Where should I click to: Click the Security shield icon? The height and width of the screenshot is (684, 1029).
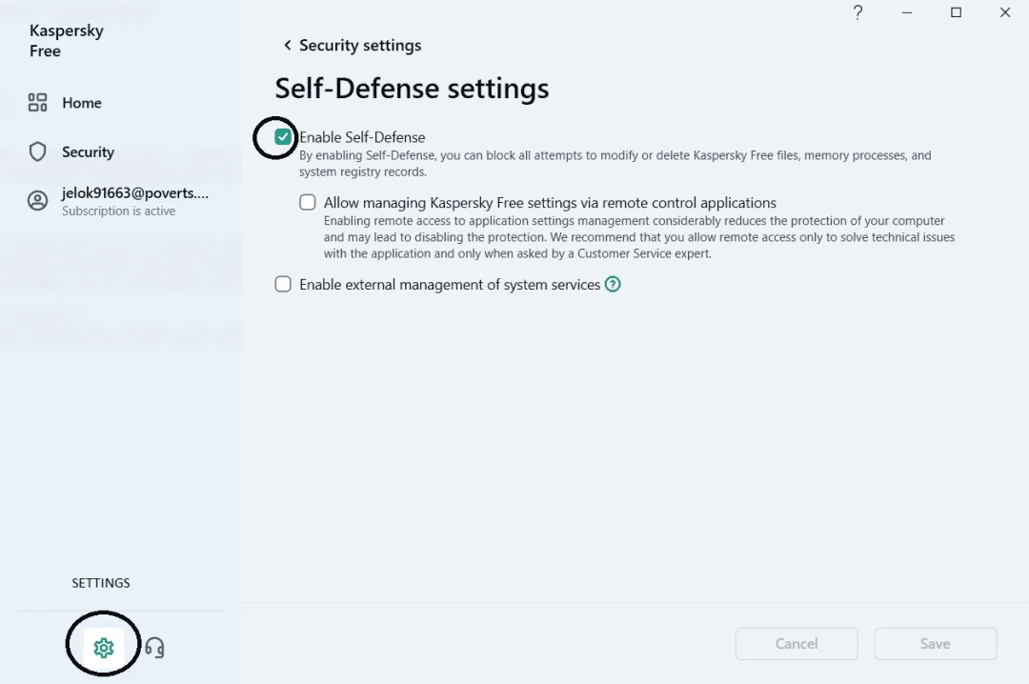pyautogui.click(x=37, y=151)
